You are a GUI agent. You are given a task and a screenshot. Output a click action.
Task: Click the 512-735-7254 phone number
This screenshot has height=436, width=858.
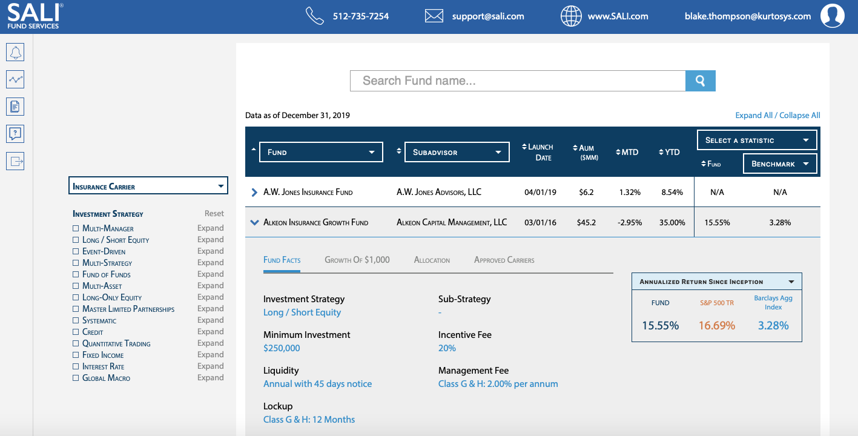[361, 16]
